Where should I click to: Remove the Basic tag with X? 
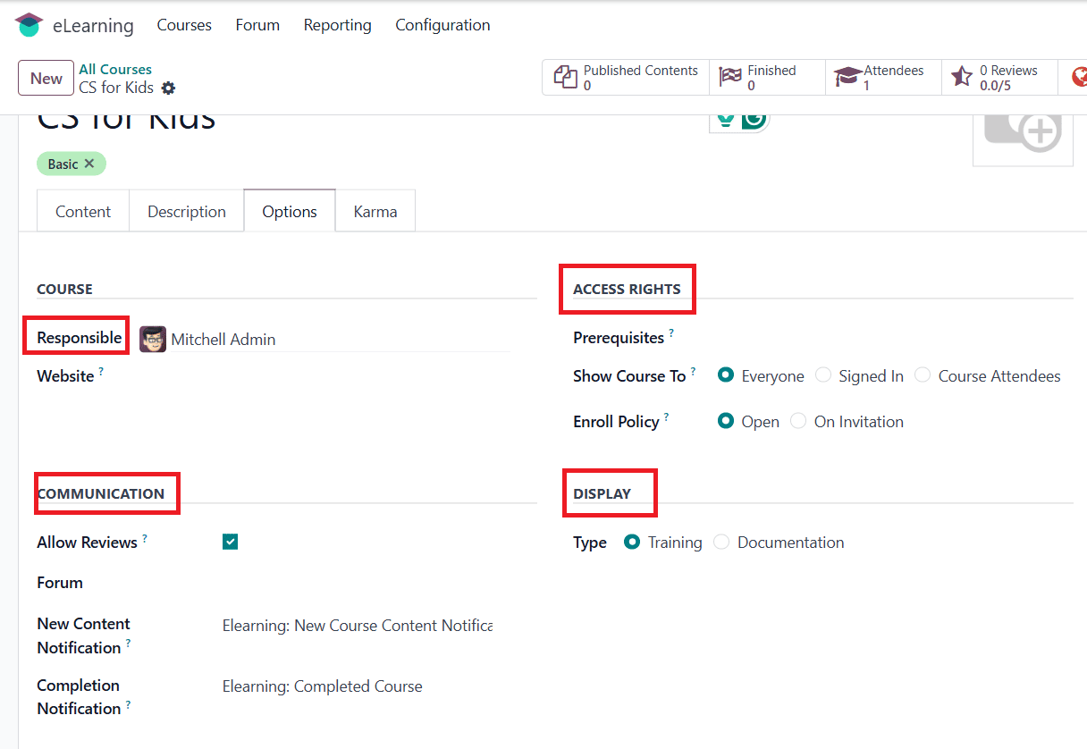click(89, 164)
